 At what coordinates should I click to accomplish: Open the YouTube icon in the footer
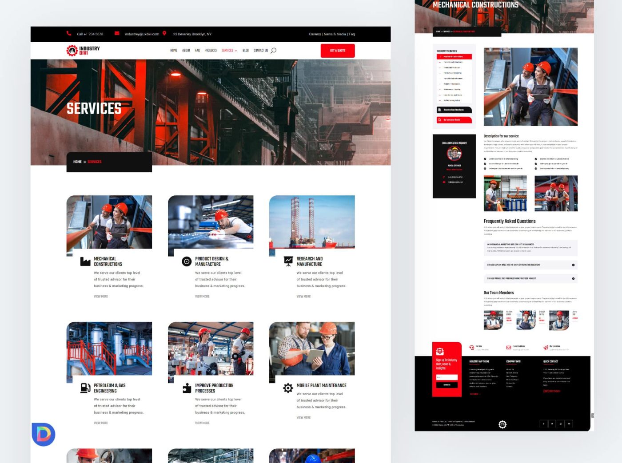pyautogui.click(x=569, y=424)
